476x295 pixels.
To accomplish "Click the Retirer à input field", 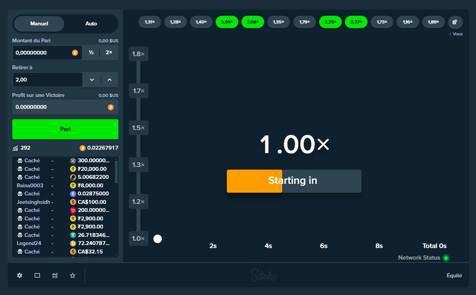I will pos(48,80).
